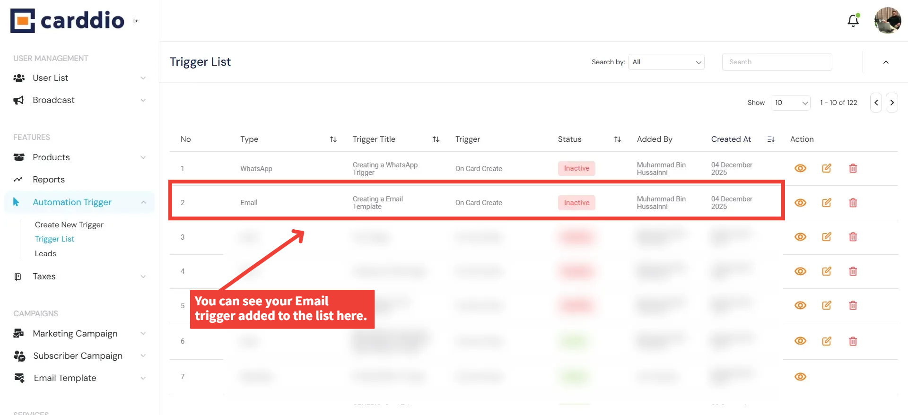Click the Added By column header
The image size is (908, 415).
tap(655, 139)
